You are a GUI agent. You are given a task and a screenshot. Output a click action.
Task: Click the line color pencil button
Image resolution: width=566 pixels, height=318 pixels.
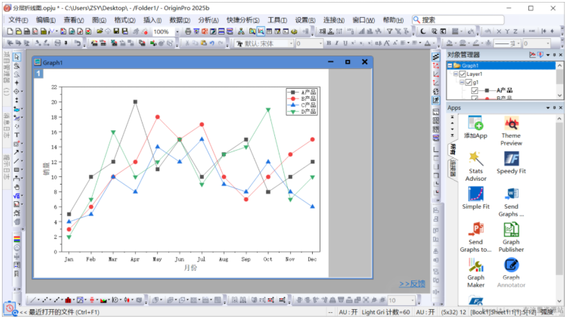tap(476, 43)
